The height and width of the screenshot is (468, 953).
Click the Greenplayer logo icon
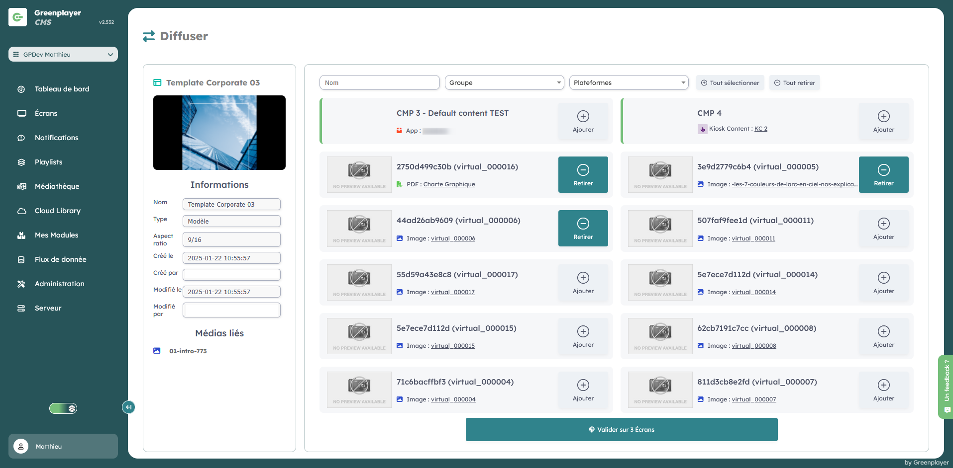click(x=18, y=17)
